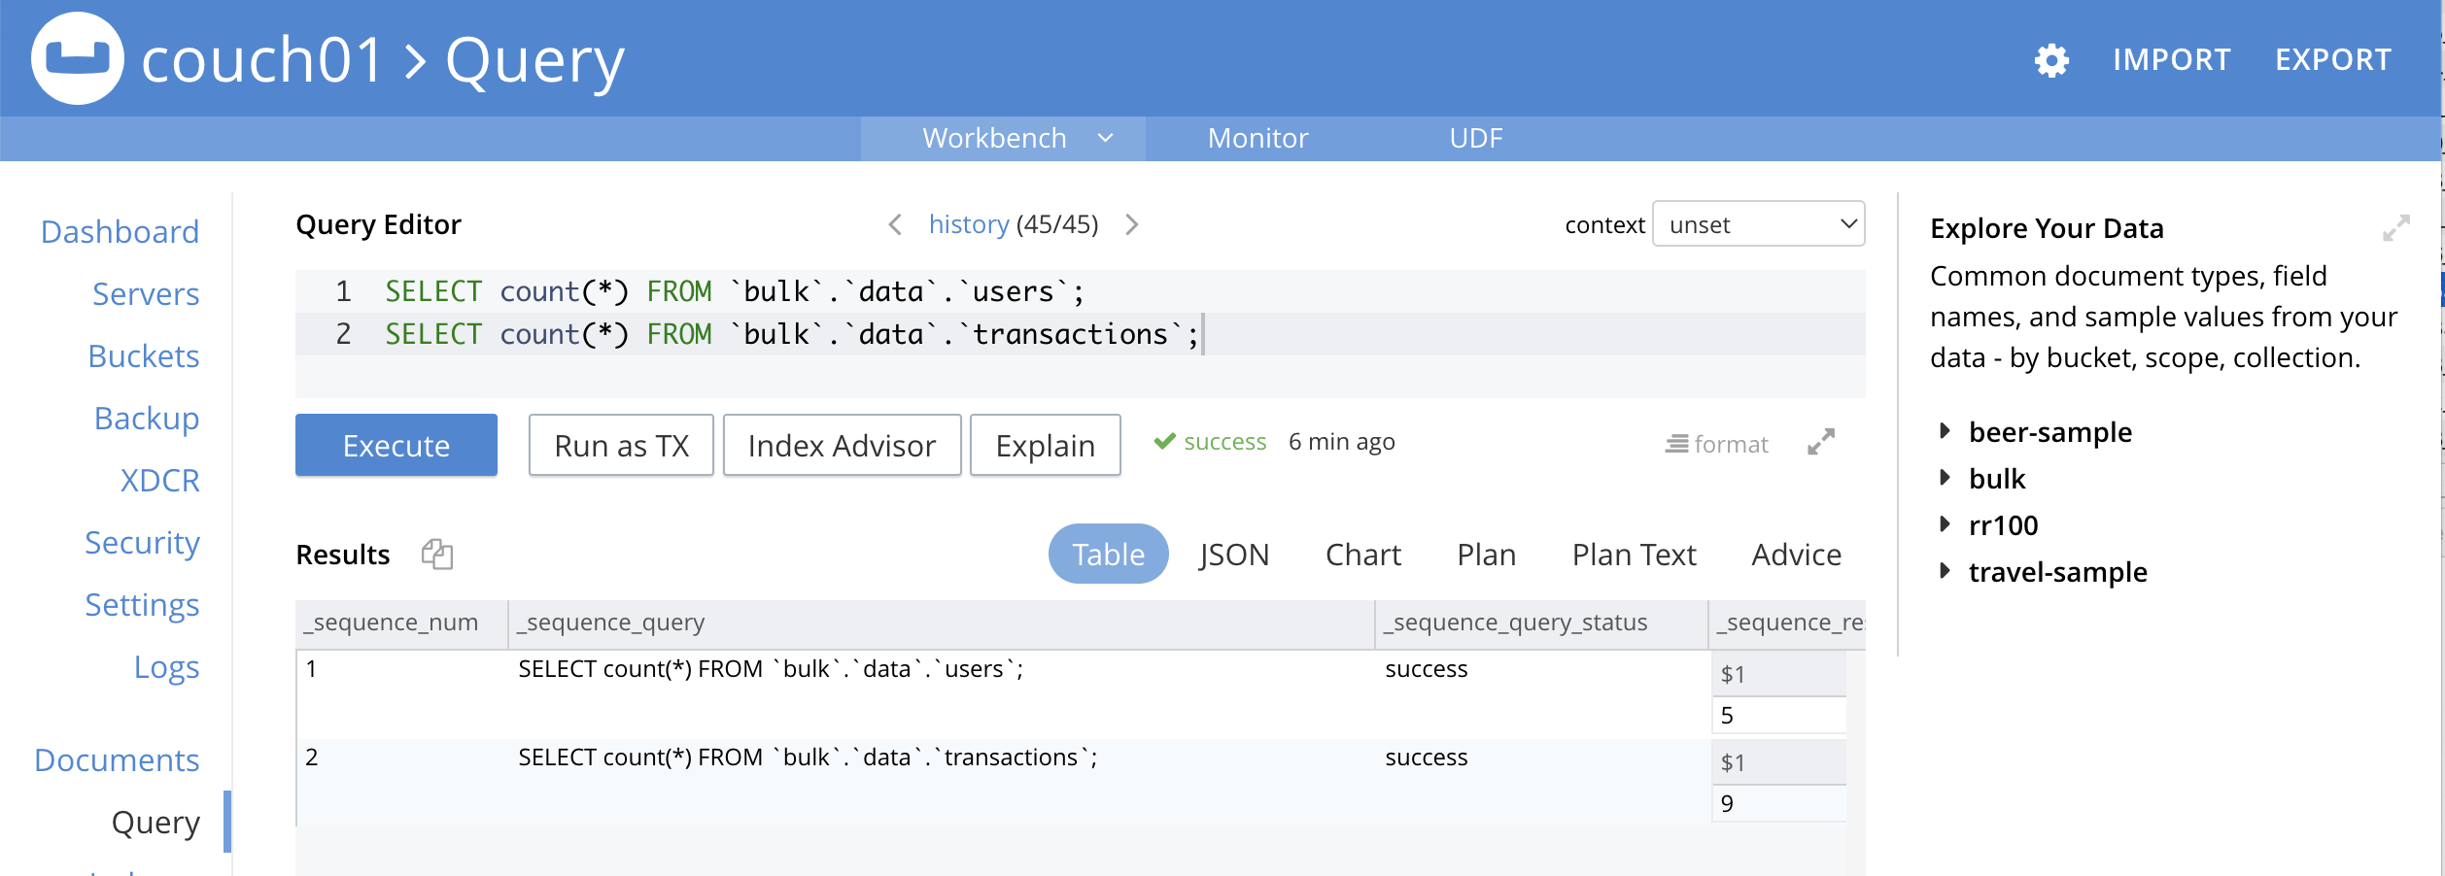2445x876 pixels.
Task: Click the Index Advisor button
Action: (x=842, y=446)
